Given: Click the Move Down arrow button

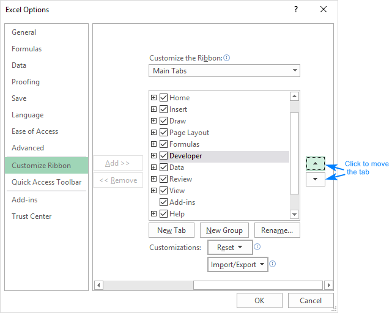Looking at the screenshot, I should coord(316,179).
